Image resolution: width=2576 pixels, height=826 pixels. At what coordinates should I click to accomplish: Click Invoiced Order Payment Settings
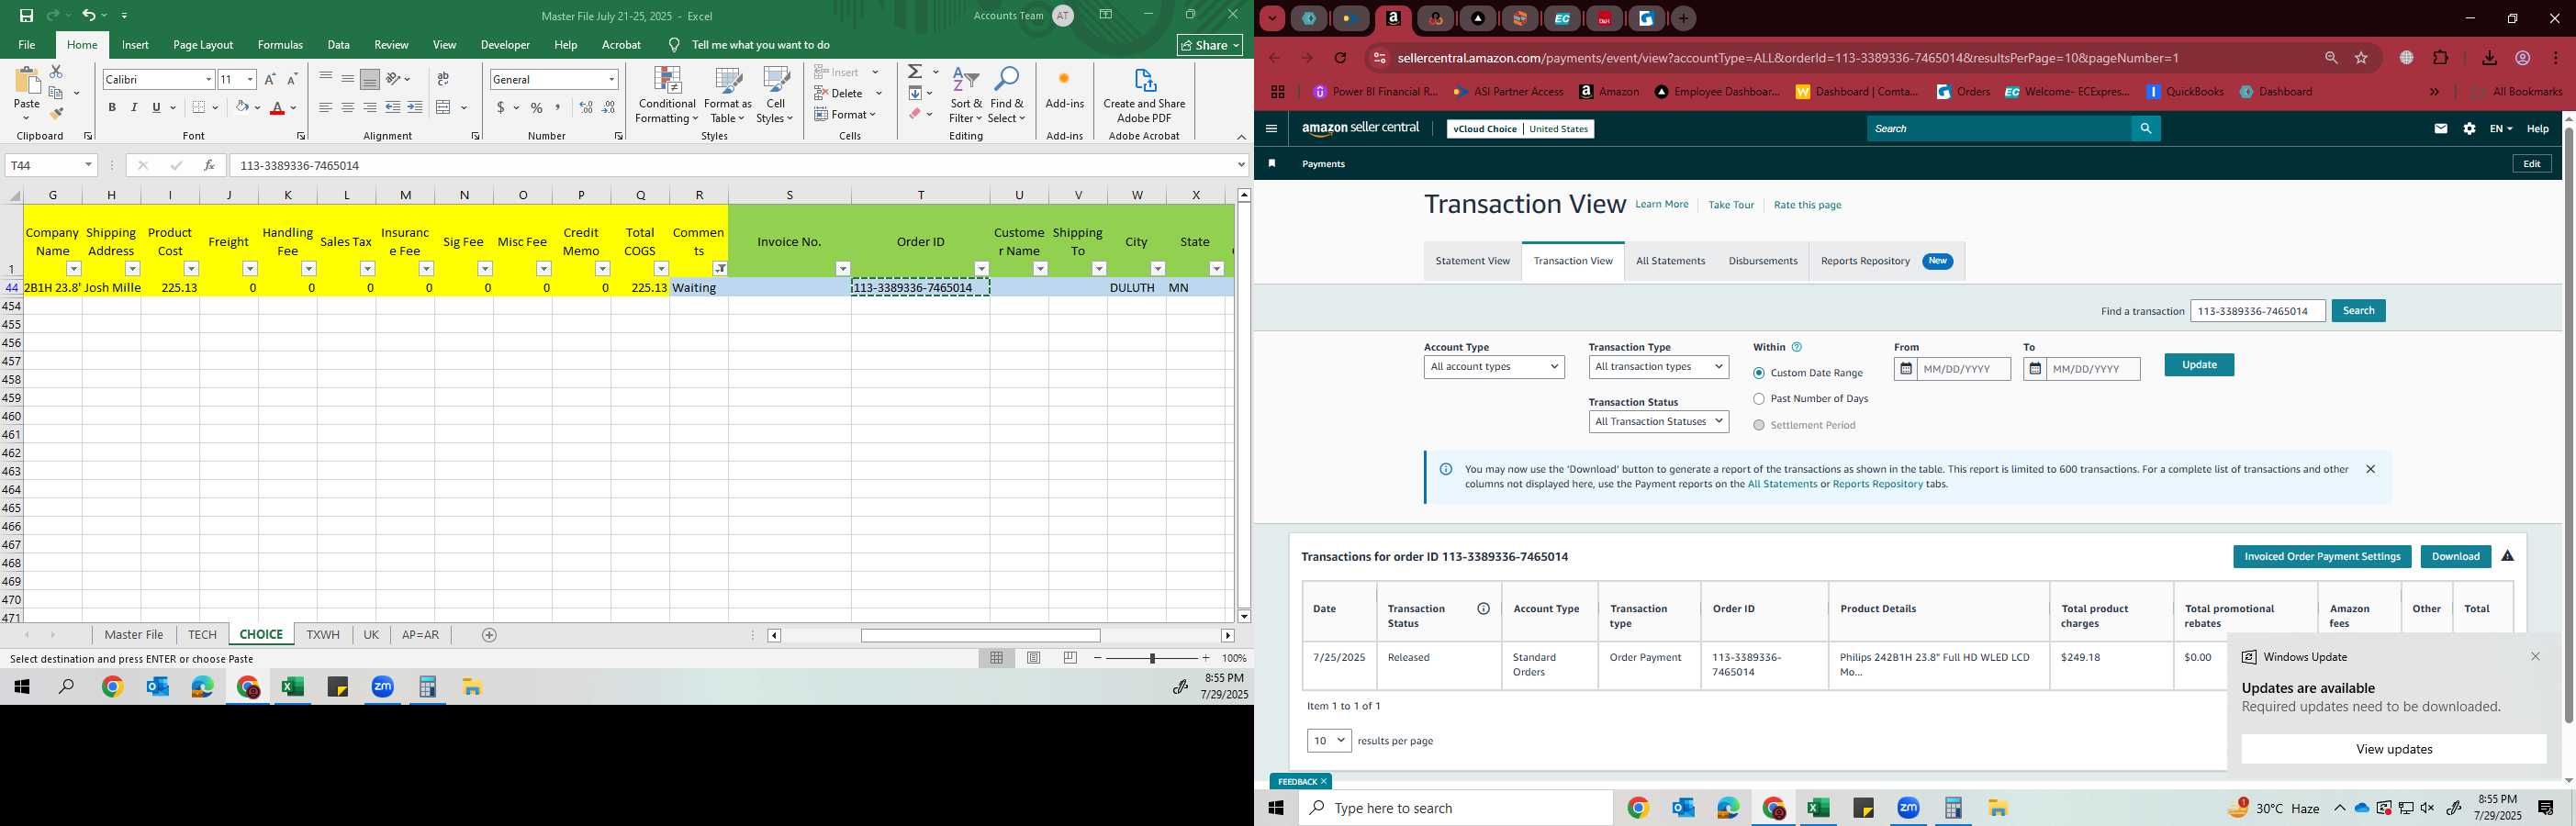click(2322, 557)
